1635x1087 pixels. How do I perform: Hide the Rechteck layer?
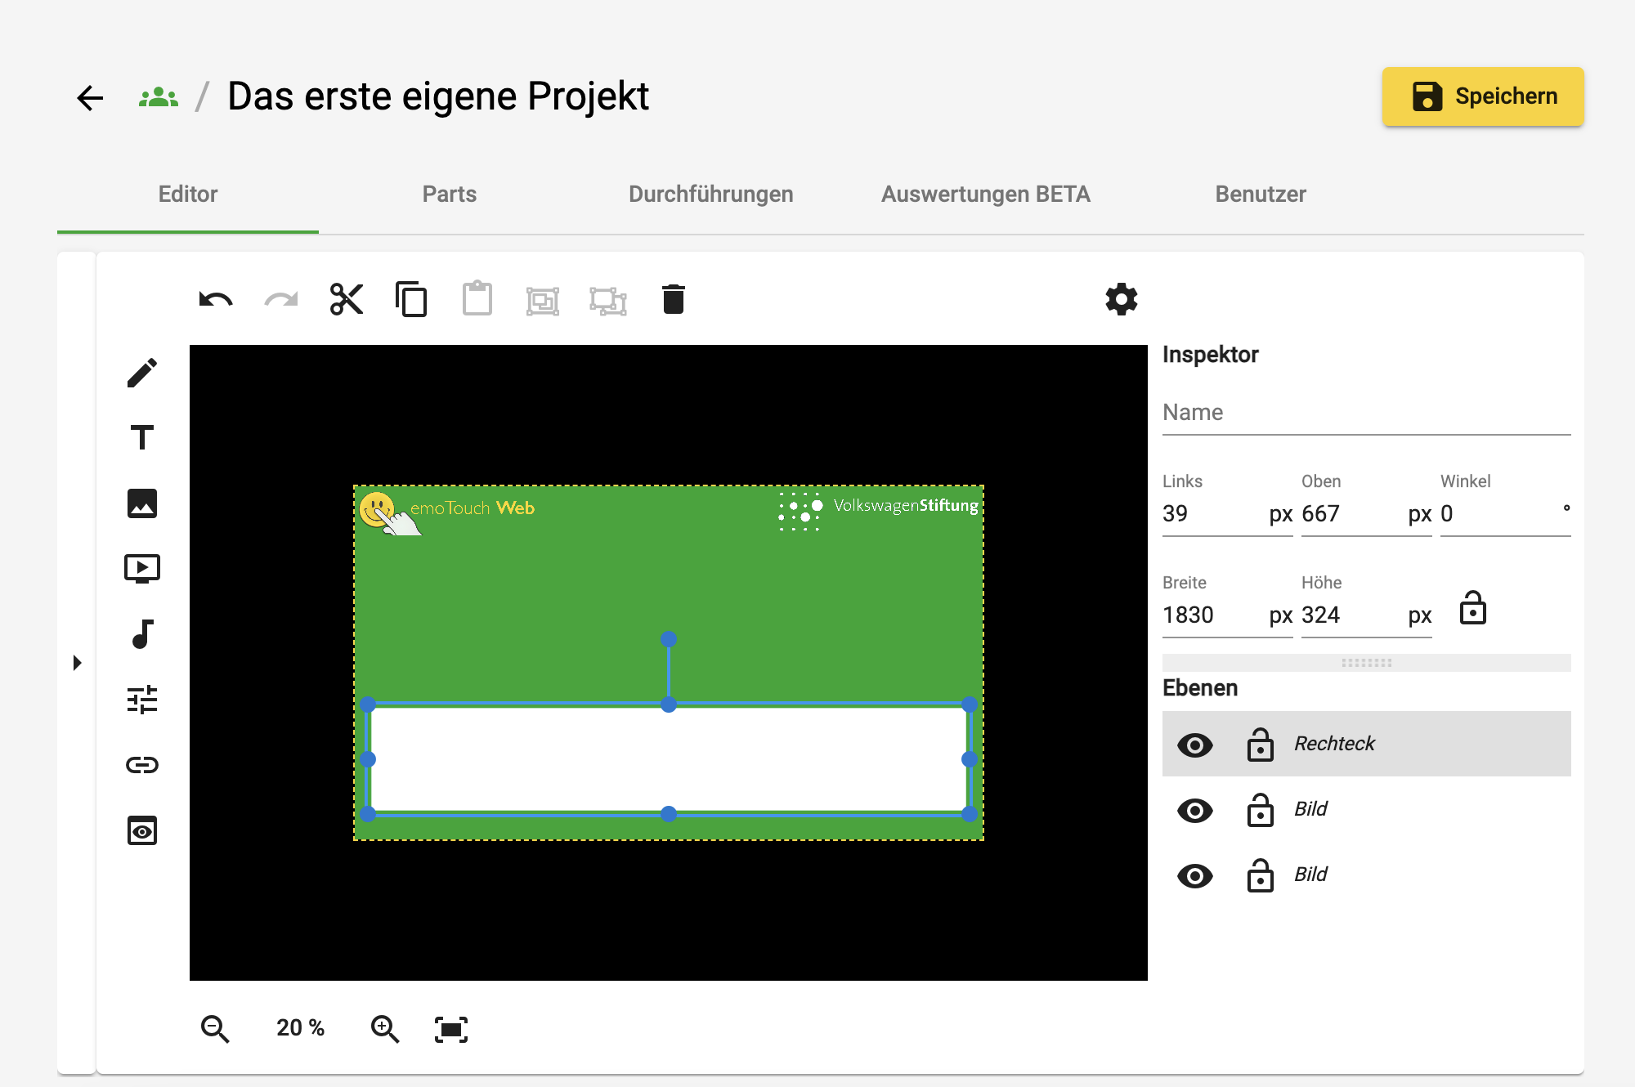click(1195, 745)
